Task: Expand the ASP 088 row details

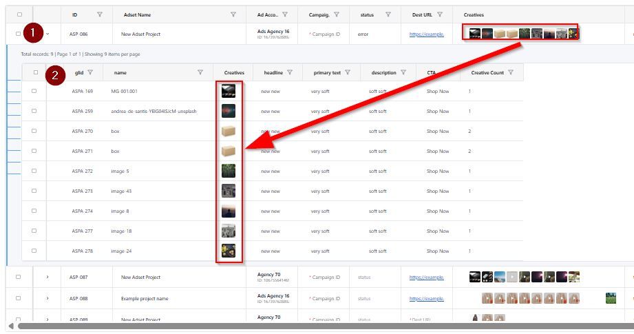Action: click(x=47, y=298)
